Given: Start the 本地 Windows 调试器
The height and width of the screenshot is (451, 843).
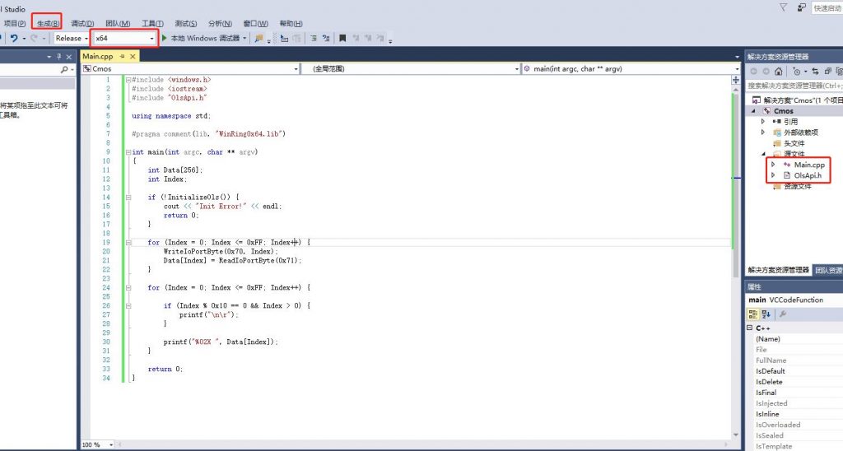Looking at the screenshot, I should (x=201, y=38).
